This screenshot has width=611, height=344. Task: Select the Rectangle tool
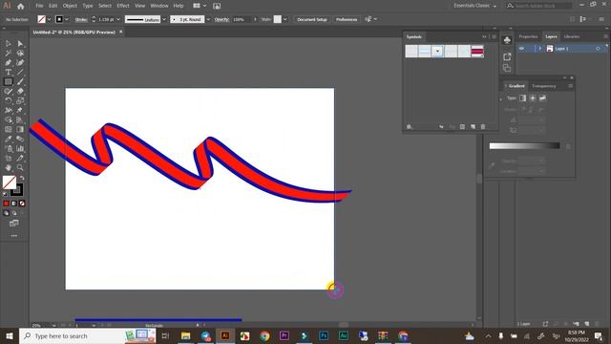9,82
